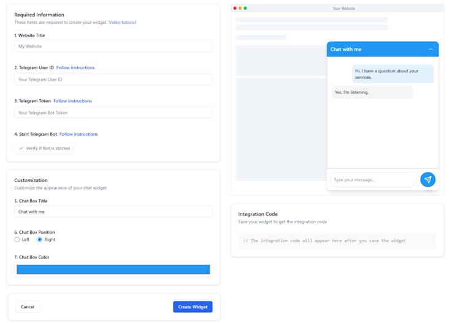Click the yellow dot in the preview window
The height and width of the screenshot is (323, 460).
(x=240, y=8)
